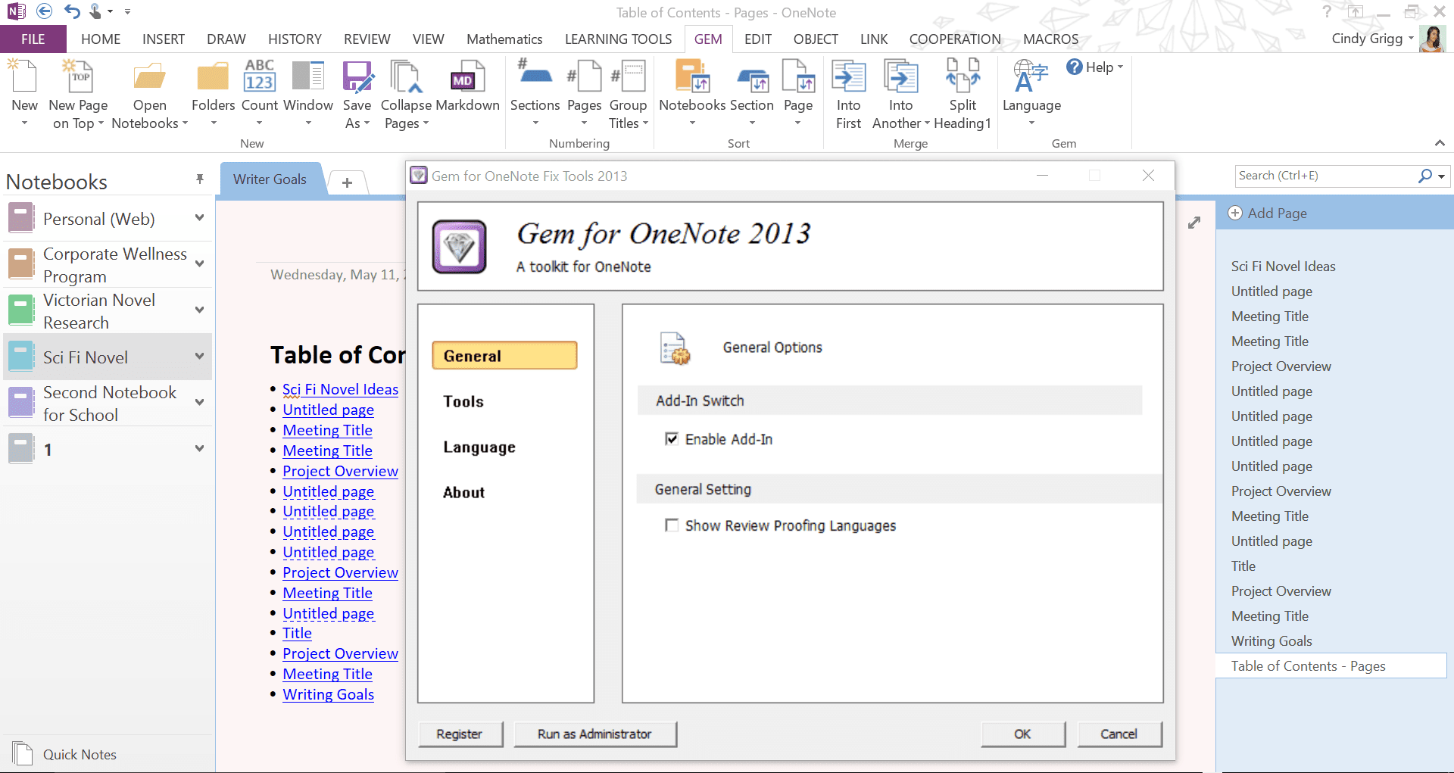The width and height of the screenshot is (1454, 773).
Task: Click in the Search (Ctrl+E) box
Action: pyautogui.click(x=1325, y=176)
